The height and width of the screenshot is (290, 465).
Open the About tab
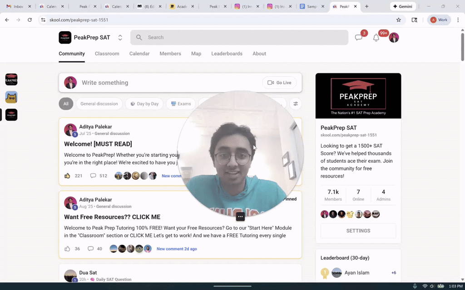click(259, 53)
